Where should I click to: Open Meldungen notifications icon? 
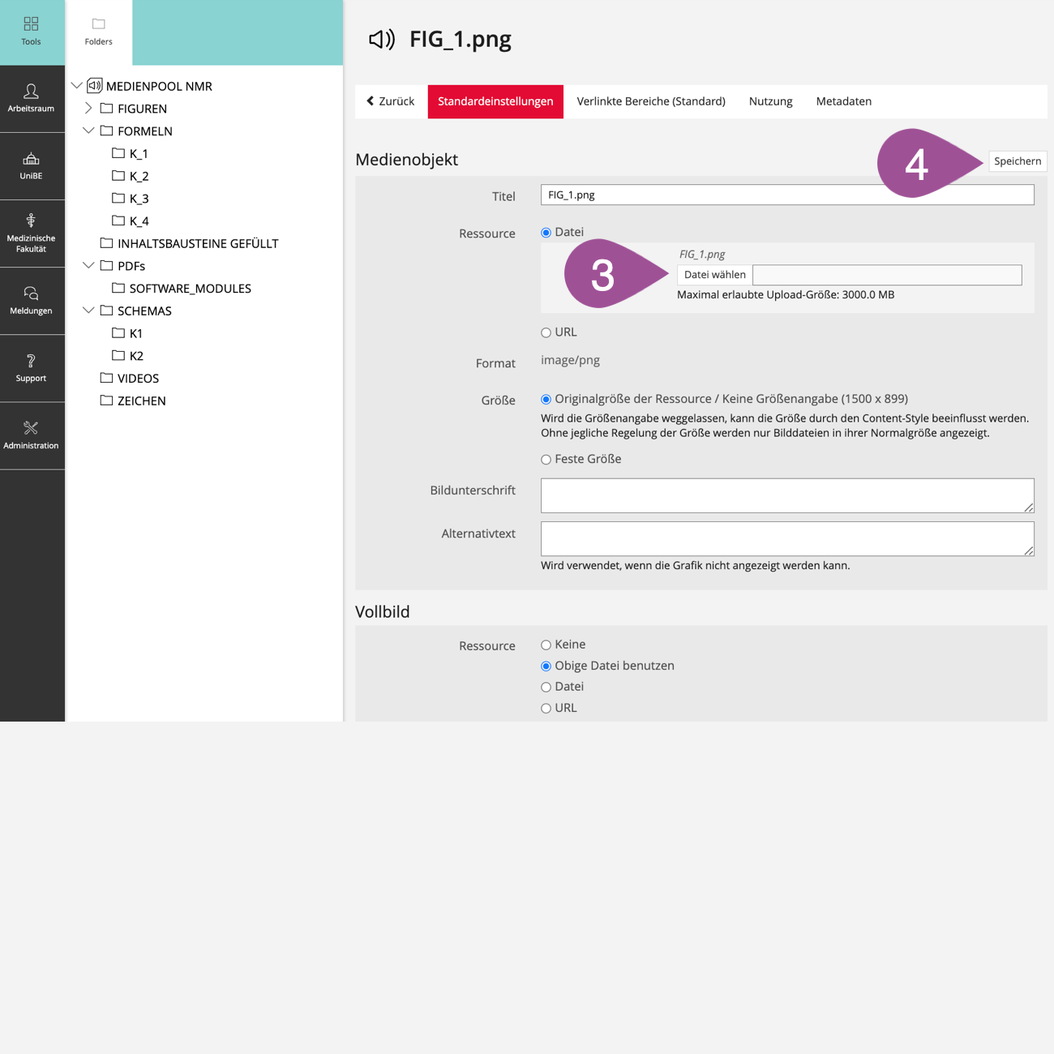tap(31, 293)
